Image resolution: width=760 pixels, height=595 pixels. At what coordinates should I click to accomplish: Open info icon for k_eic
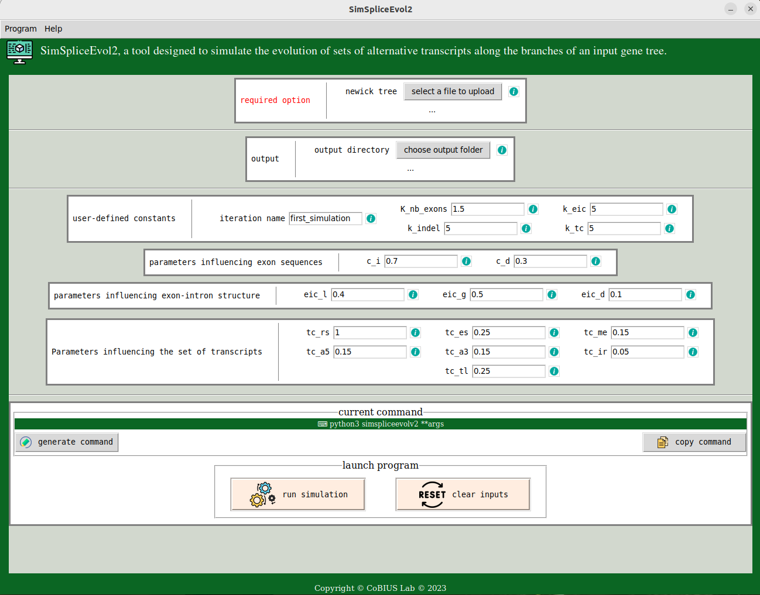(x=672, y=209)
